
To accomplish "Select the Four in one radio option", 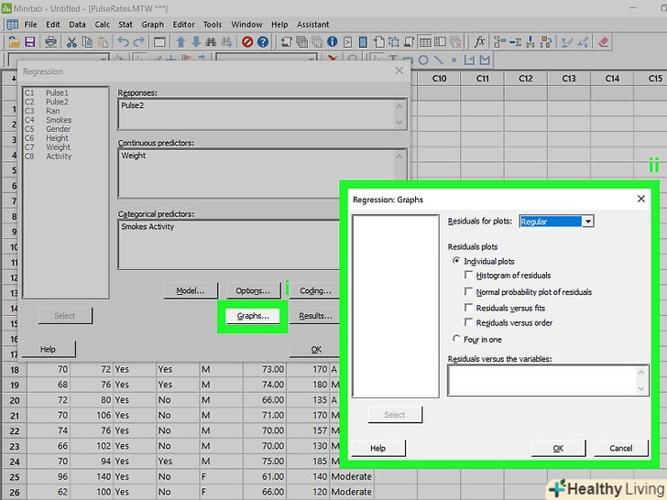I will (457, 340).
